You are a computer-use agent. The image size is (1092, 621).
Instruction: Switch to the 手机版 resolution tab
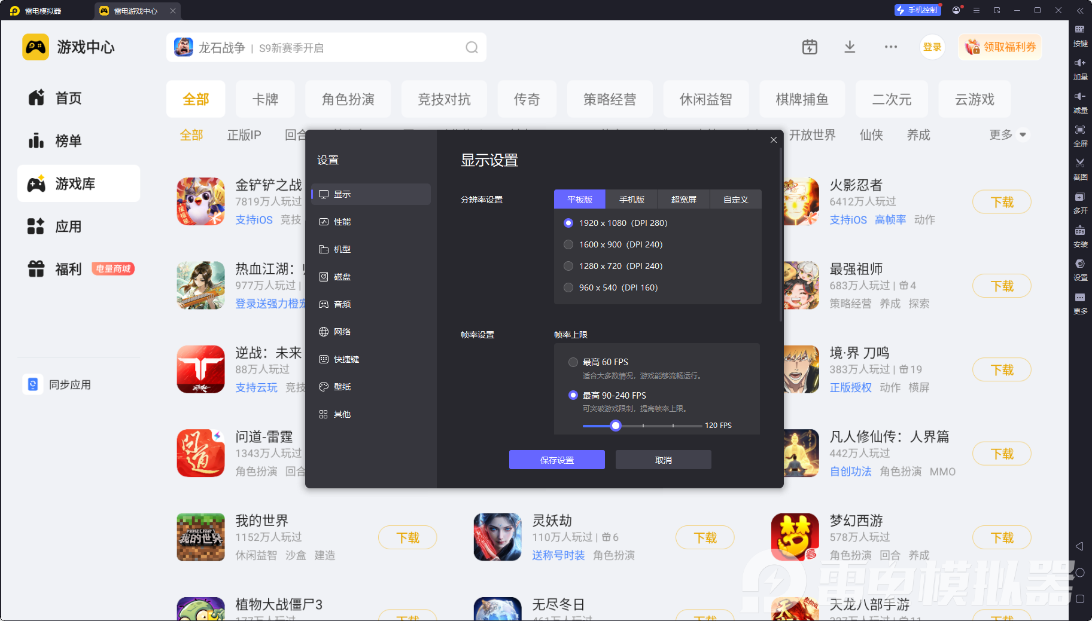[632, 199]
